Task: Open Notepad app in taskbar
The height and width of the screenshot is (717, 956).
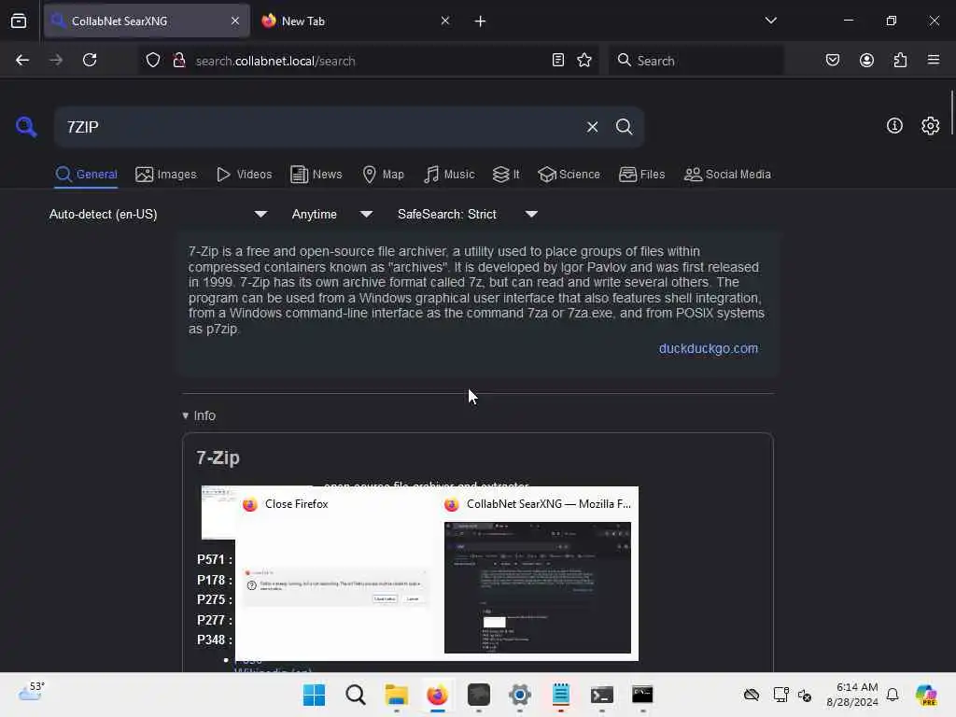Action: point(560,695)
